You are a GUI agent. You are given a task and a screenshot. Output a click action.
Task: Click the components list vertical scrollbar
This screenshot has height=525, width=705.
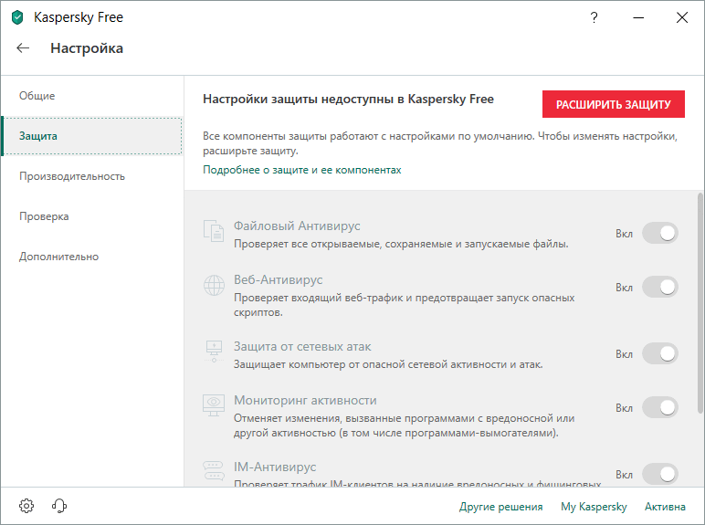[700, 303]
